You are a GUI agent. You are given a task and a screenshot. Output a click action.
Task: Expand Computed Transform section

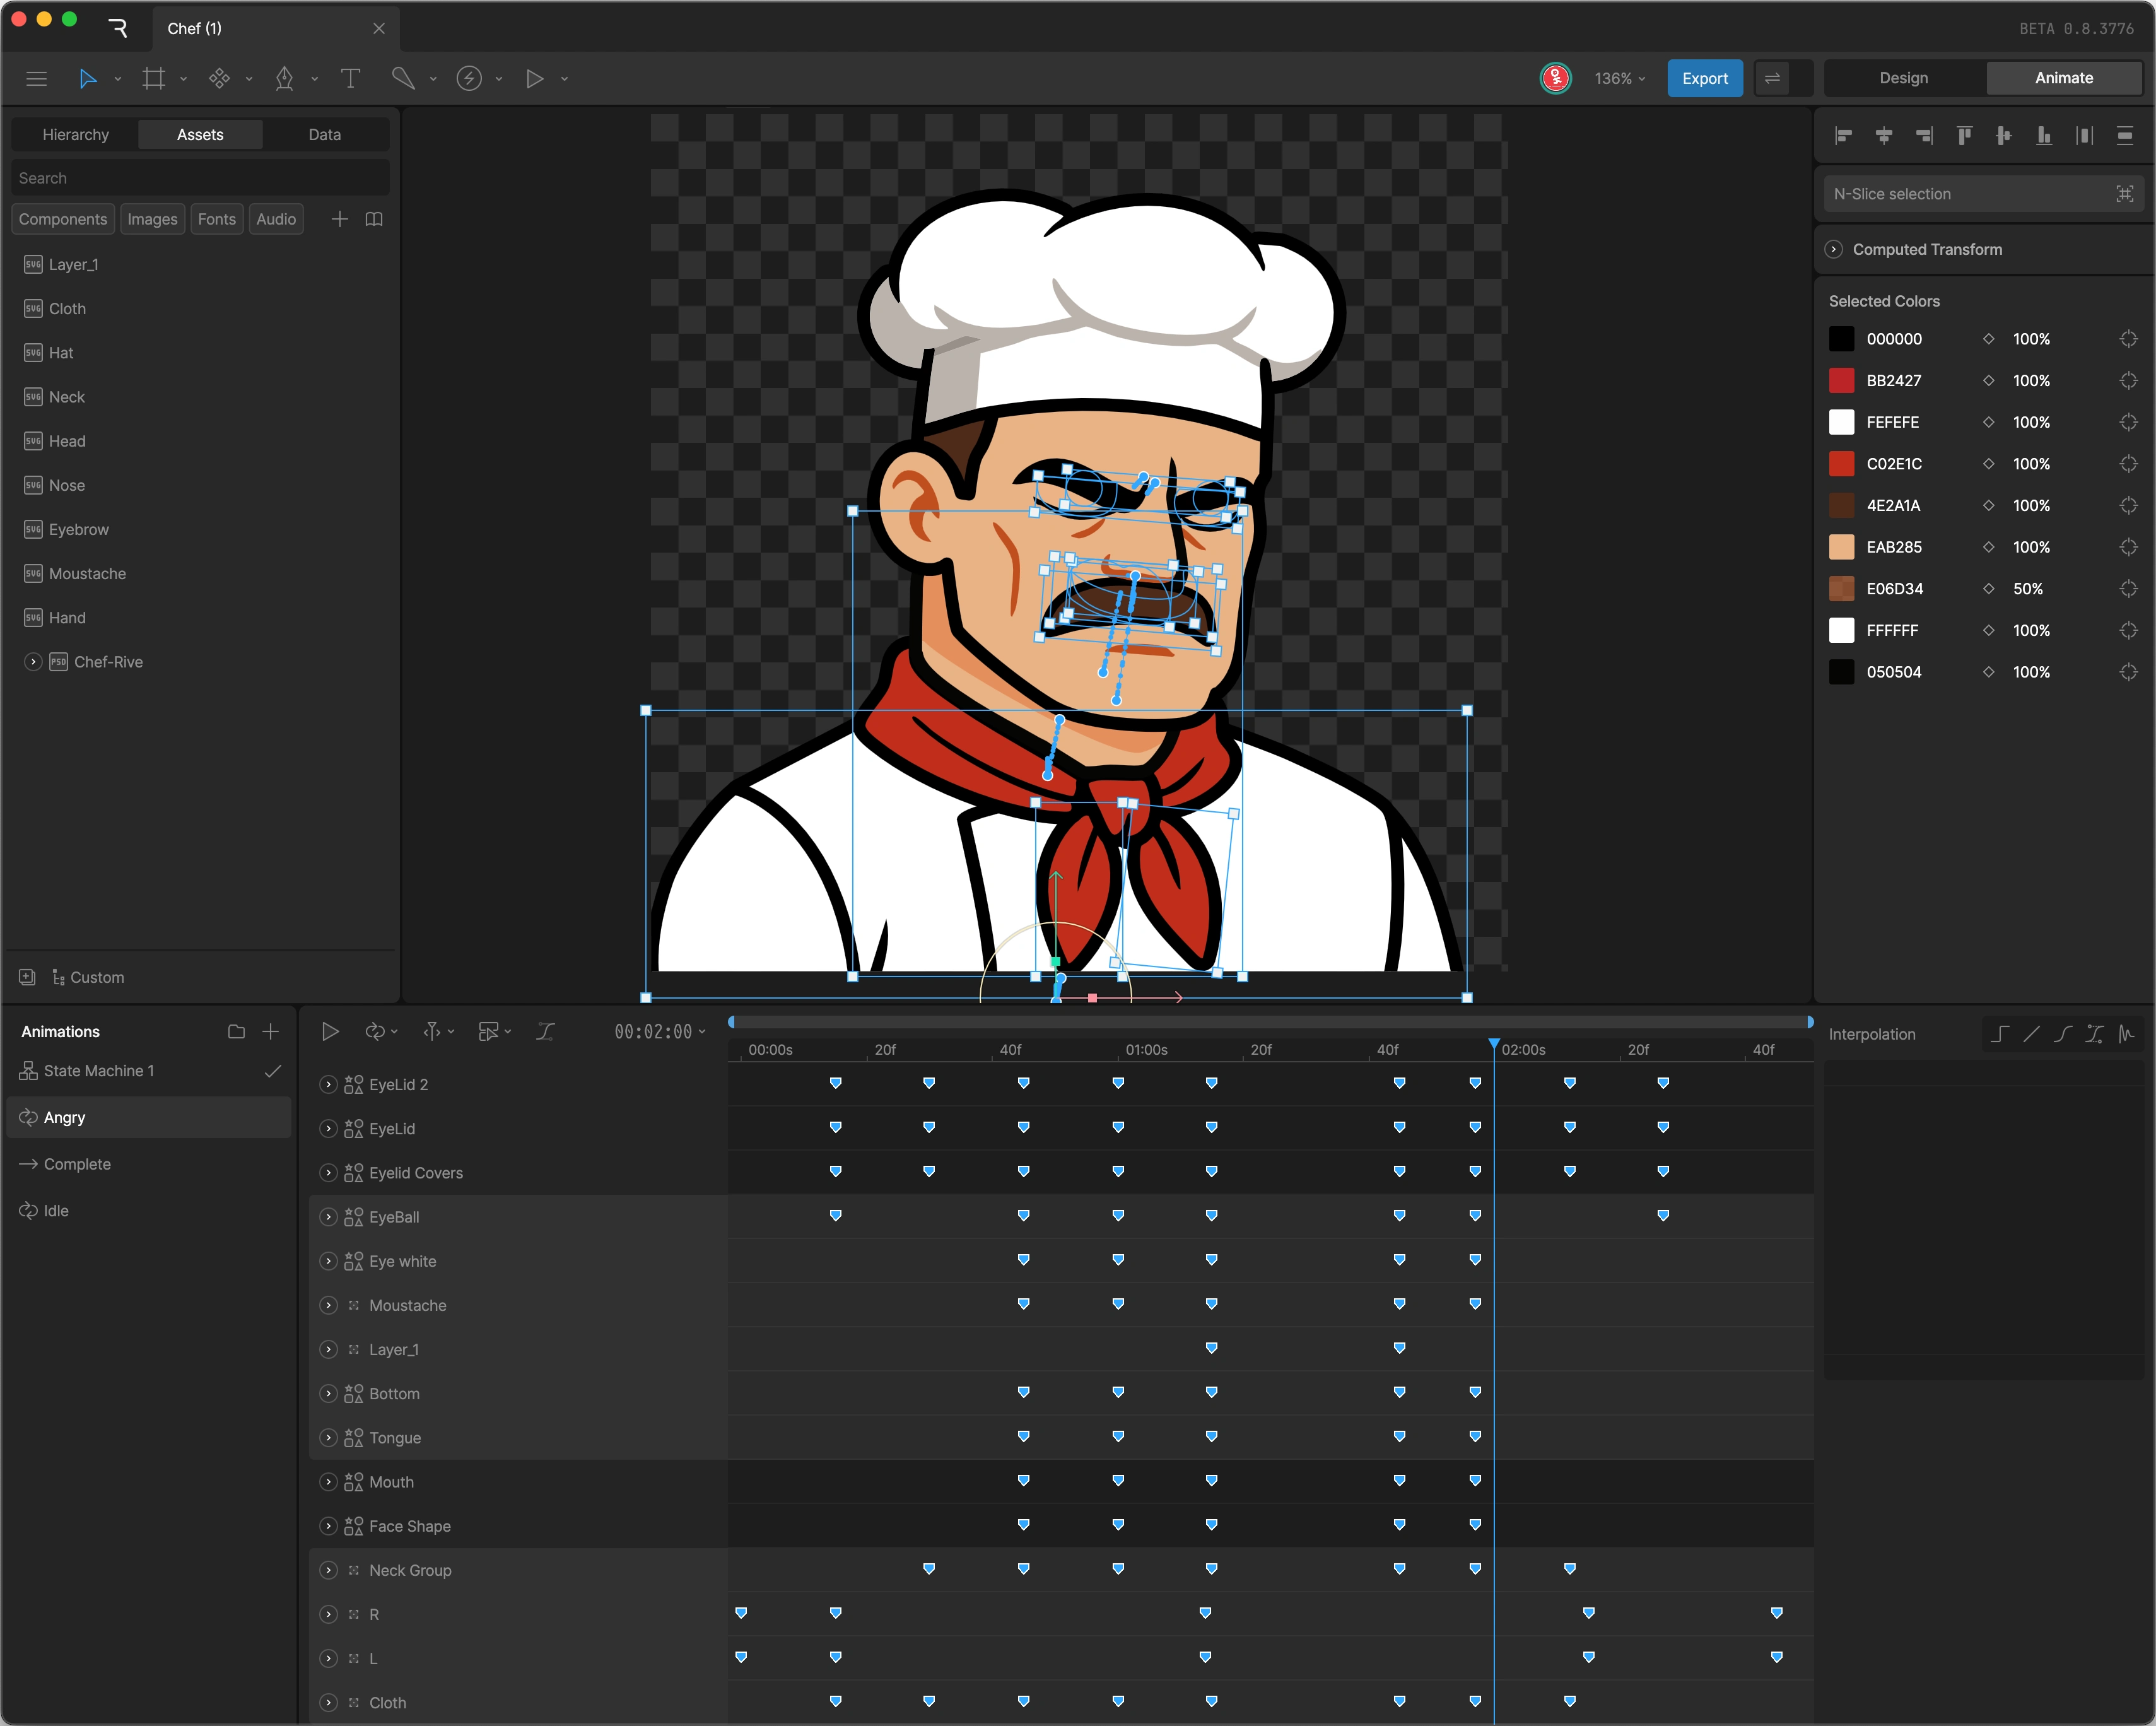pos(1833,249)
